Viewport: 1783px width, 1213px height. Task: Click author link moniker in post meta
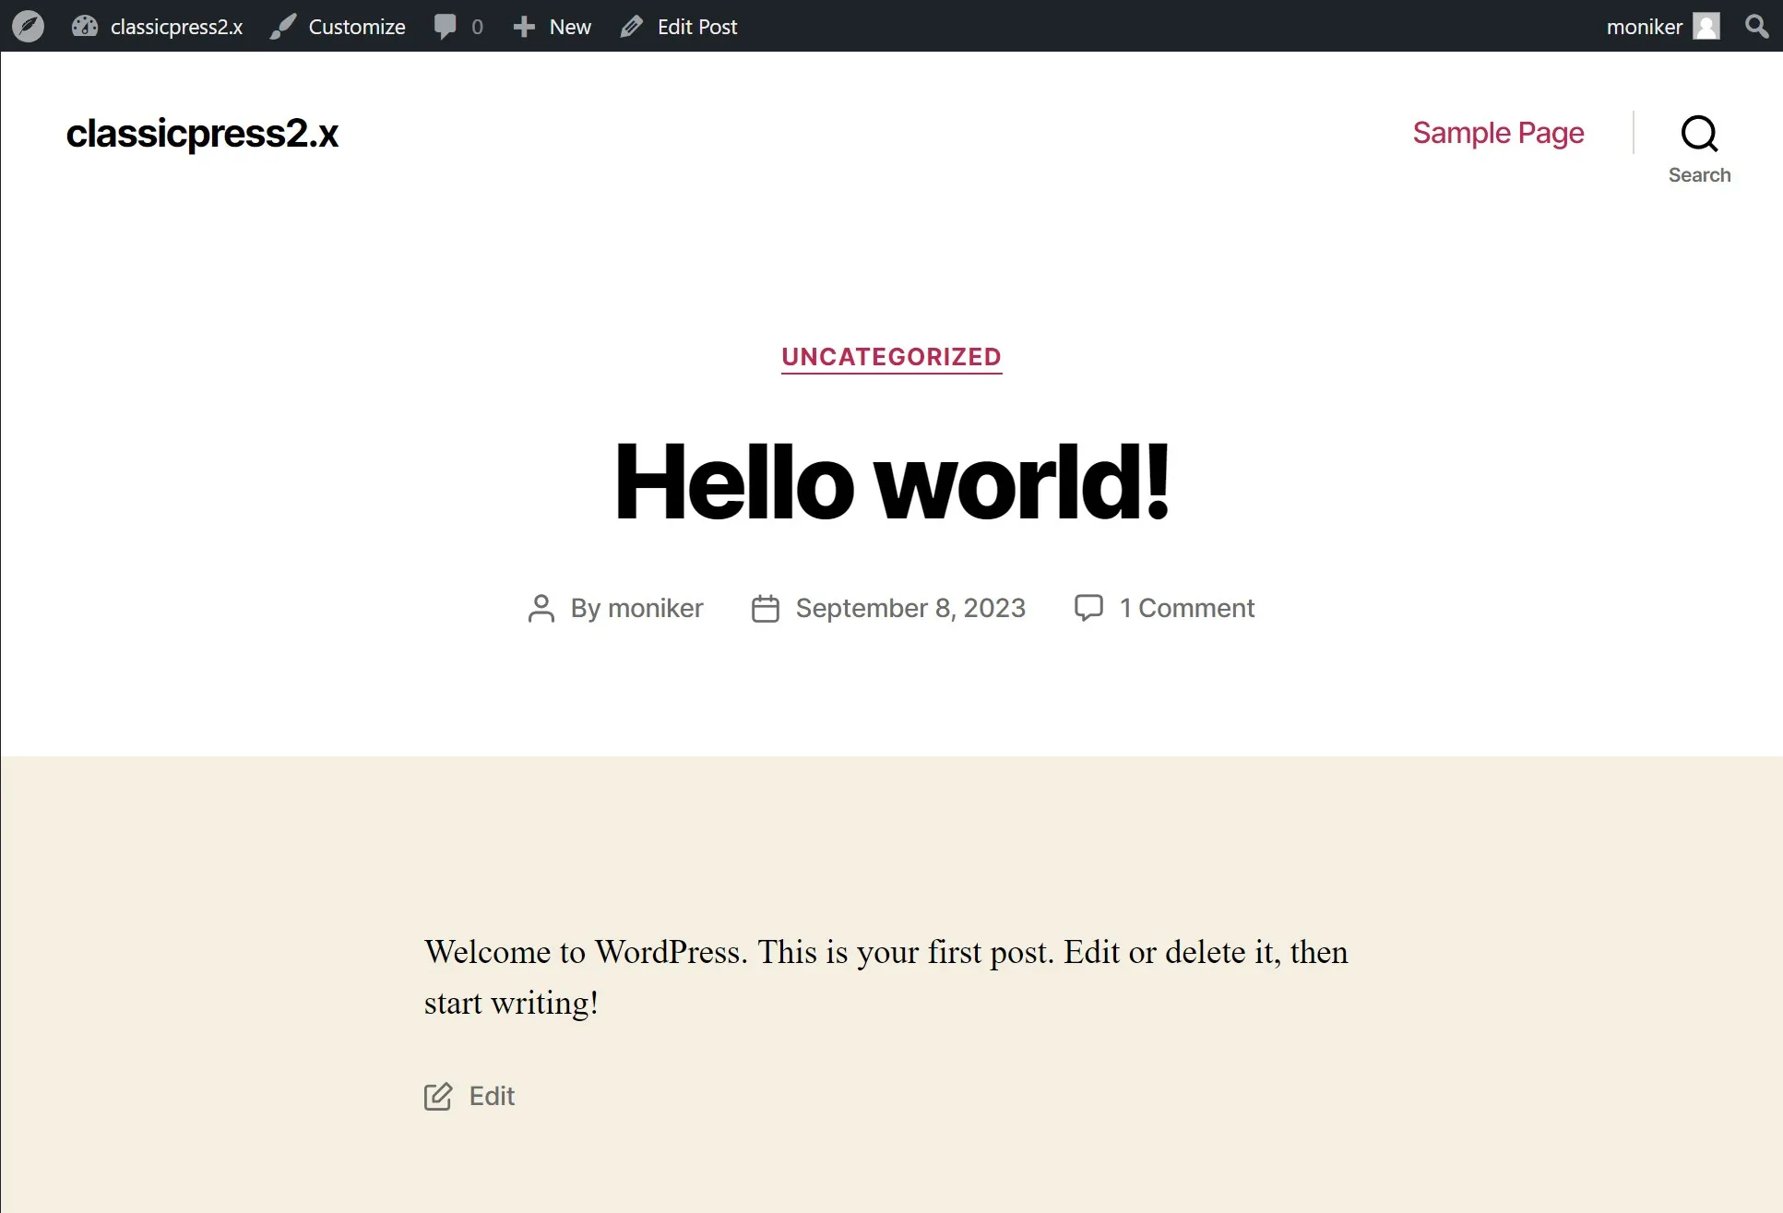(655, 608)
